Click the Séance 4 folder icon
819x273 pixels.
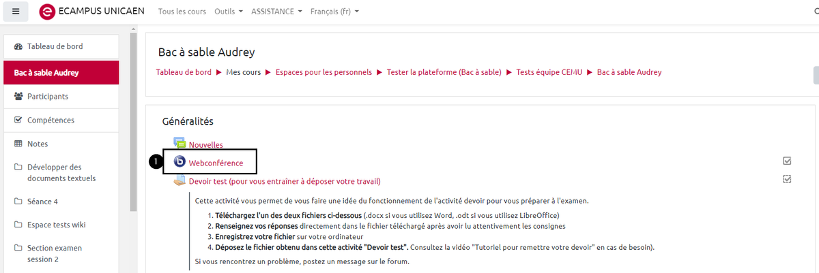(x=18, y=202)
